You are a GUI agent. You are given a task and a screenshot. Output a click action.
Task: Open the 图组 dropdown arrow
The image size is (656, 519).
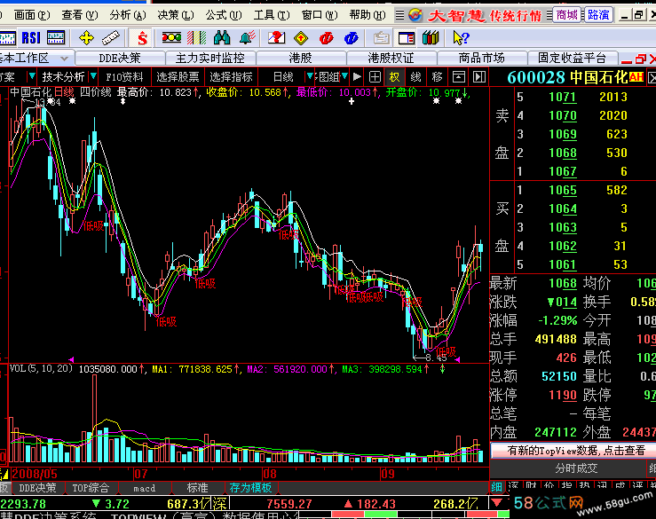344,76
